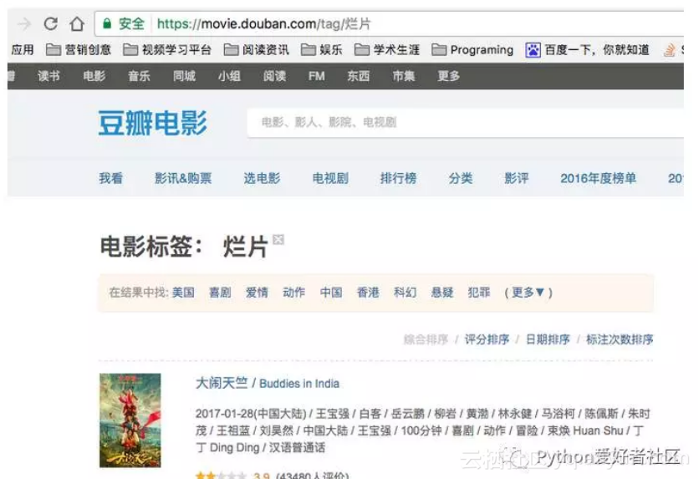Click the address bar URL

point(263,23)
